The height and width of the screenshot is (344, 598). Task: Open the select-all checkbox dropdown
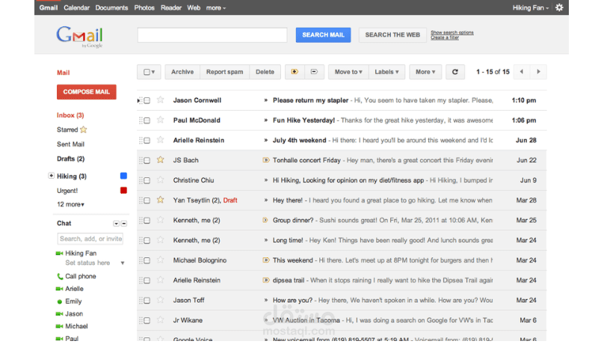(x=149, y=72)
